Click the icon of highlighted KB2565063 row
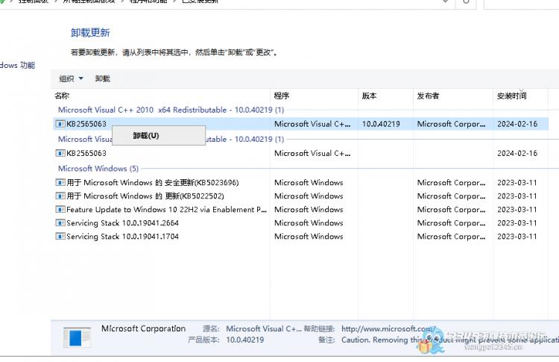The image size is (559, 362). click(60, 124)
